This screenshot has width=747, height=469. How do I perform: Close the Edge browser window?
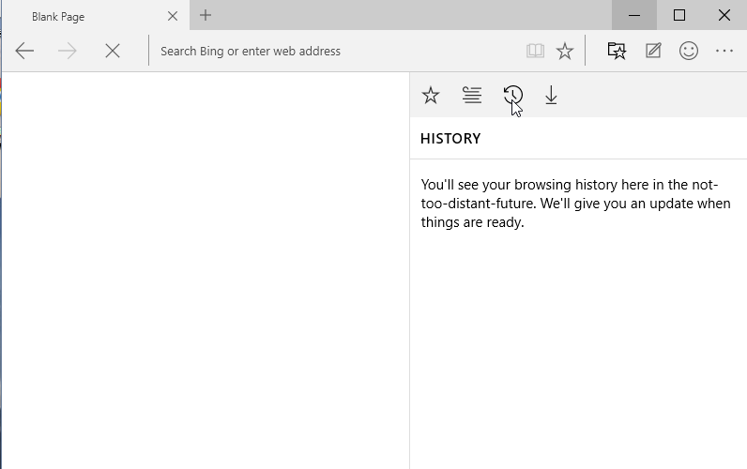point(724,15)
